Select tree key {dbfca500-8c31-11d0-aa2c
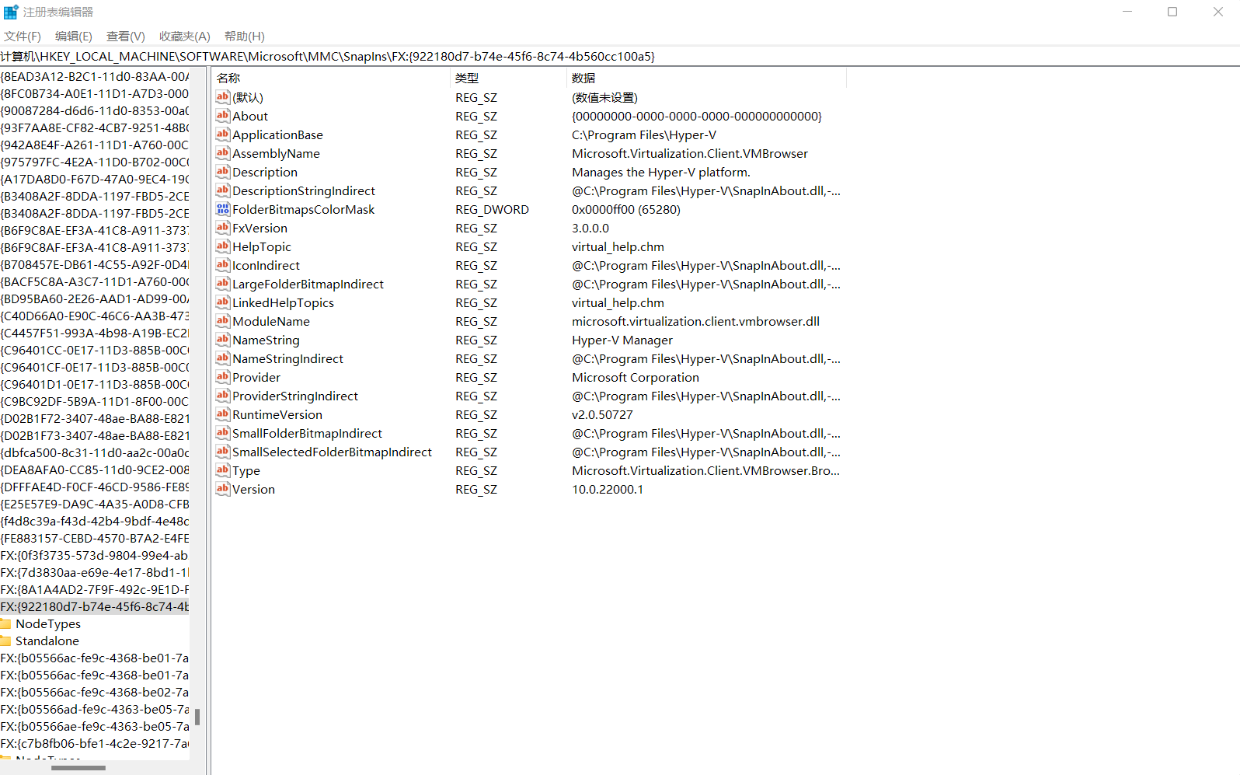1240x775 pixels. (x=95, y=453)
